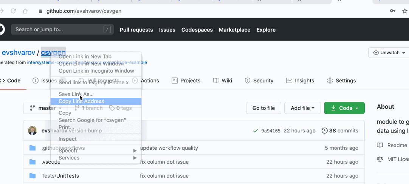Click the padlock site info icon
This screenshot has width=409, height=184.
click(40, 11)
